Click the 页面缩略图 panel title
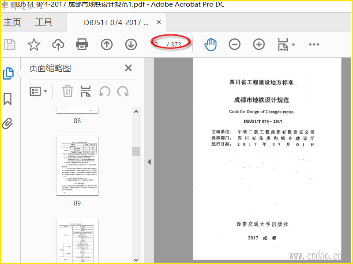The height and width of the screenshot is (264, 353). coord(50,68)
